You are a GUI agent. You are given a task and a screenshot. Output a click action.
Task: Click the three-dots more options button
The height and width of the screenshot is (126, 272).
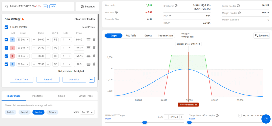click(92, 80)
